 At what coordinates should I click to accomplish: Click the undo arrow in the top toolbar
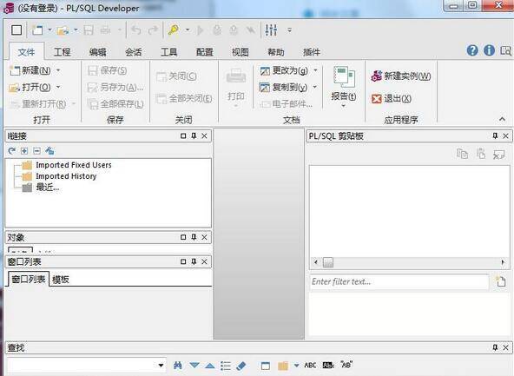point(136,30)
